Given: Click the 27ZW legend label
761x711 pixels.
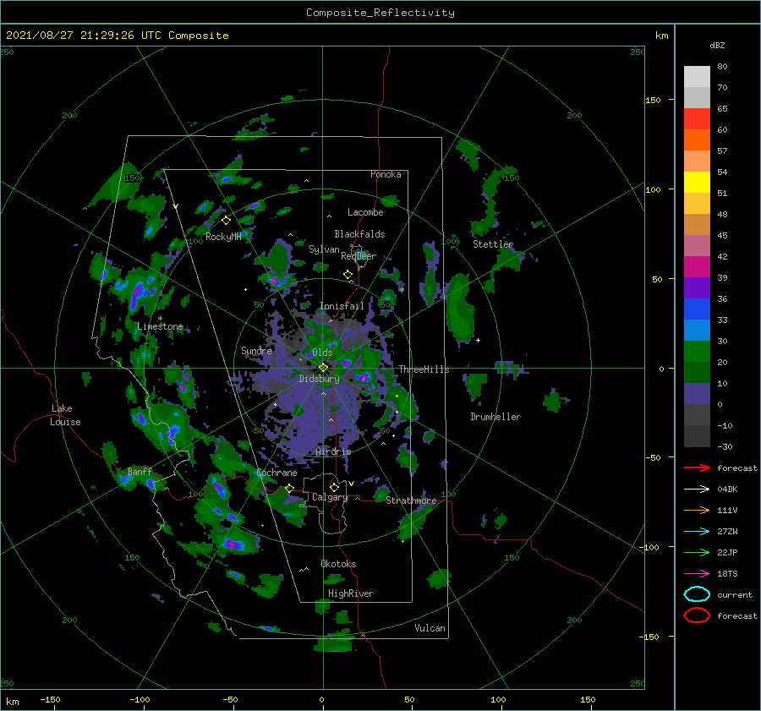Looking at the screenshot, I should (x=727, y=532).
